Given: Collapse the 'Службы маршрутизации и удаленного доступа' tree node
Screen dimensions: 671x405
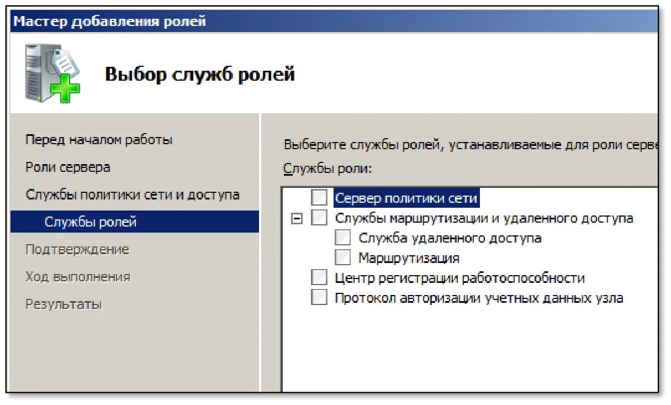Looking at the screenshot, I should [x=297, y=219].
